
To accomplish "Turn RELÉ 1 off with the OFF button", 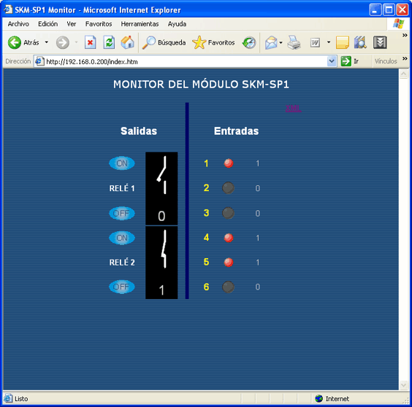I will 122,213.
